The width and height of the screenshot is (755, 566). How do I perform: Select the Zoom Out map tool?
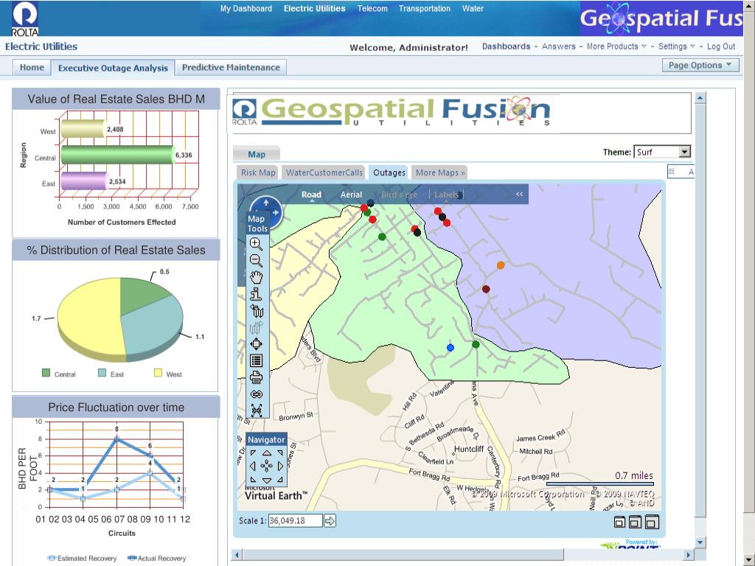(256, 260)
